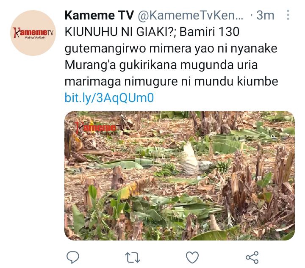Viewport: 305px width, 268px height.
Task: Click the last text line ending kiumbe
Action: coord(171,81)
